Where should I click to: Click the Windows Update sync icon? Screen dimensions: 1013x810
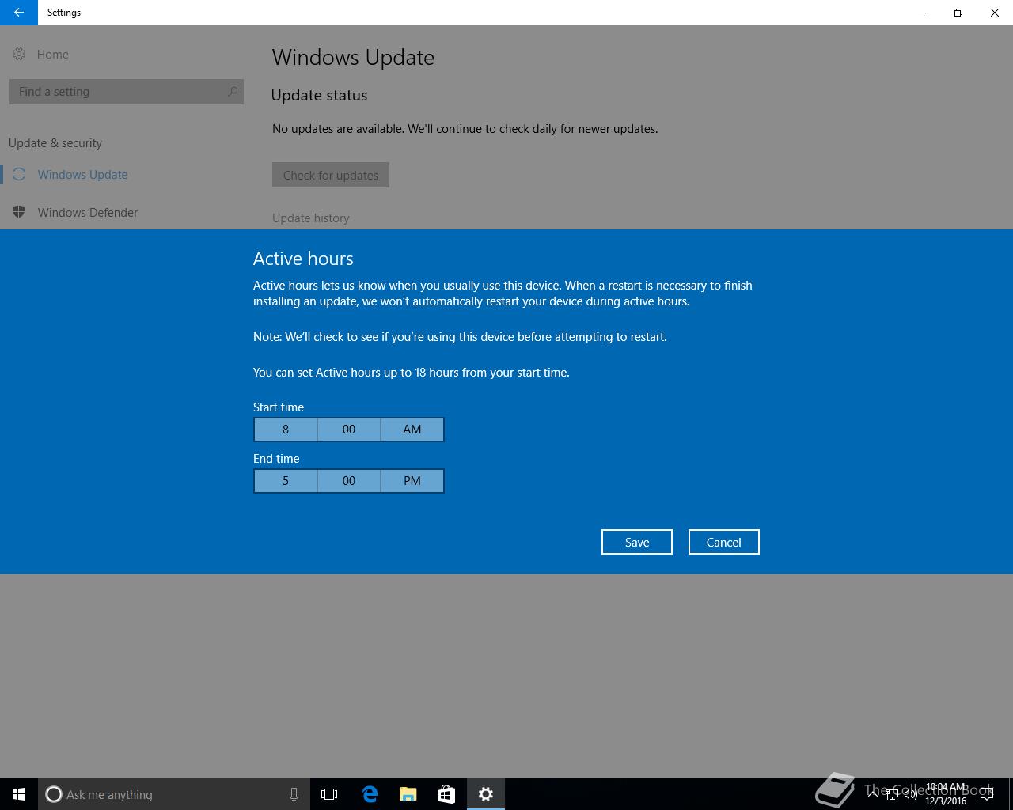19,174
